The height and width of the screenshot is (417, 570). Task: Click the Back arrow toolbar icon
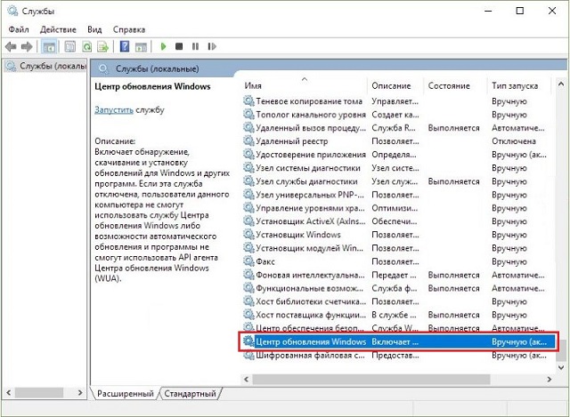pyautogui.click(x=11, y=46)
